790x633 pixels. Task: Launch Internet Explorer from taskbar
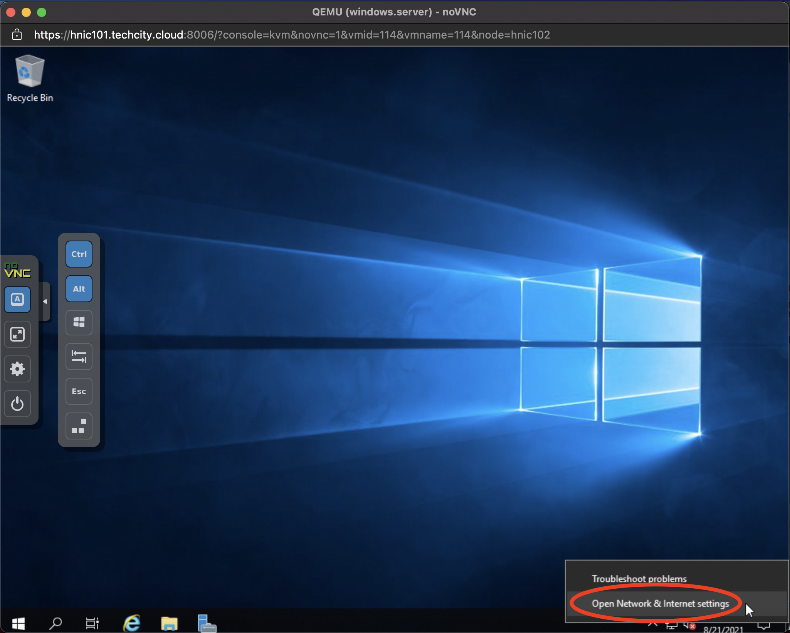click(132, 623)
